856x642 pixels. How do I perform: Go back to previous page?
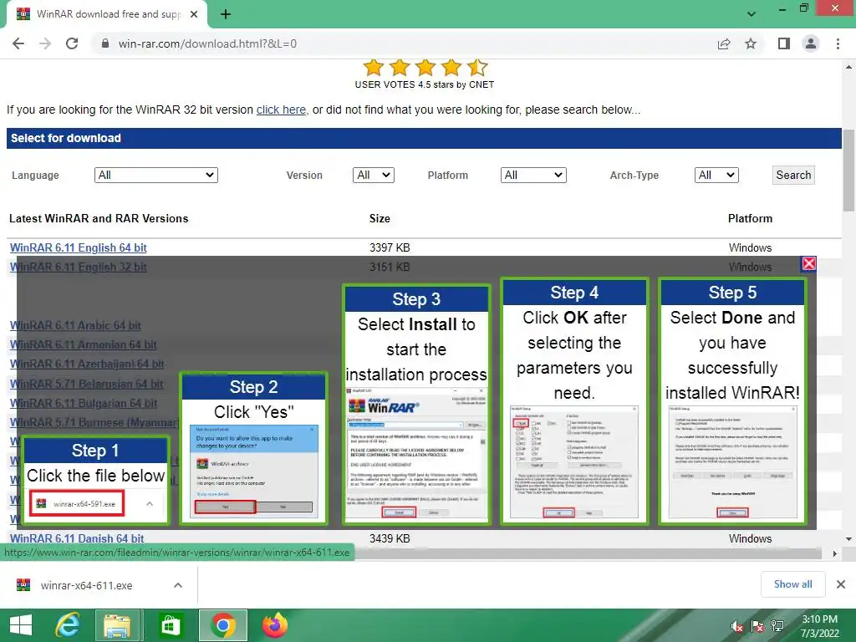(18, 43)
